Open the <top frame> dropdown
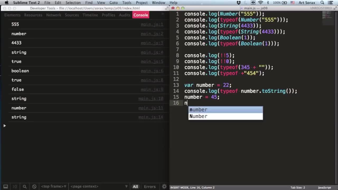Viewport: 338px width, 190px height. (54, 186)
